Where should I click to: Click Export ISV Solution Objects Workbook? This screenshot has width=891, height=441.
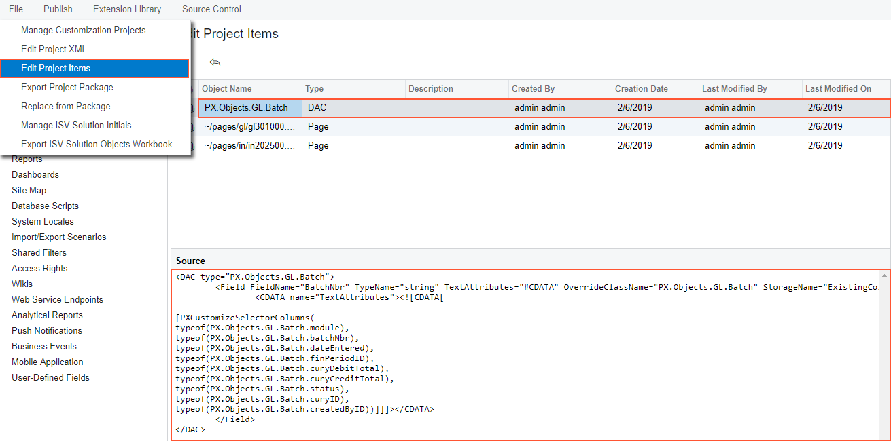click(x=97, y=145)
